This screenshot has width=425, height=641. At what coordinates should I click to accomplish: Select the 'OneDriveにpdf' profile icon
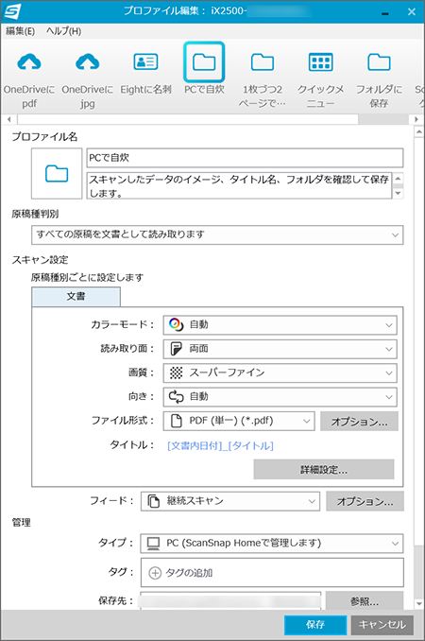[x=29, y=62]
